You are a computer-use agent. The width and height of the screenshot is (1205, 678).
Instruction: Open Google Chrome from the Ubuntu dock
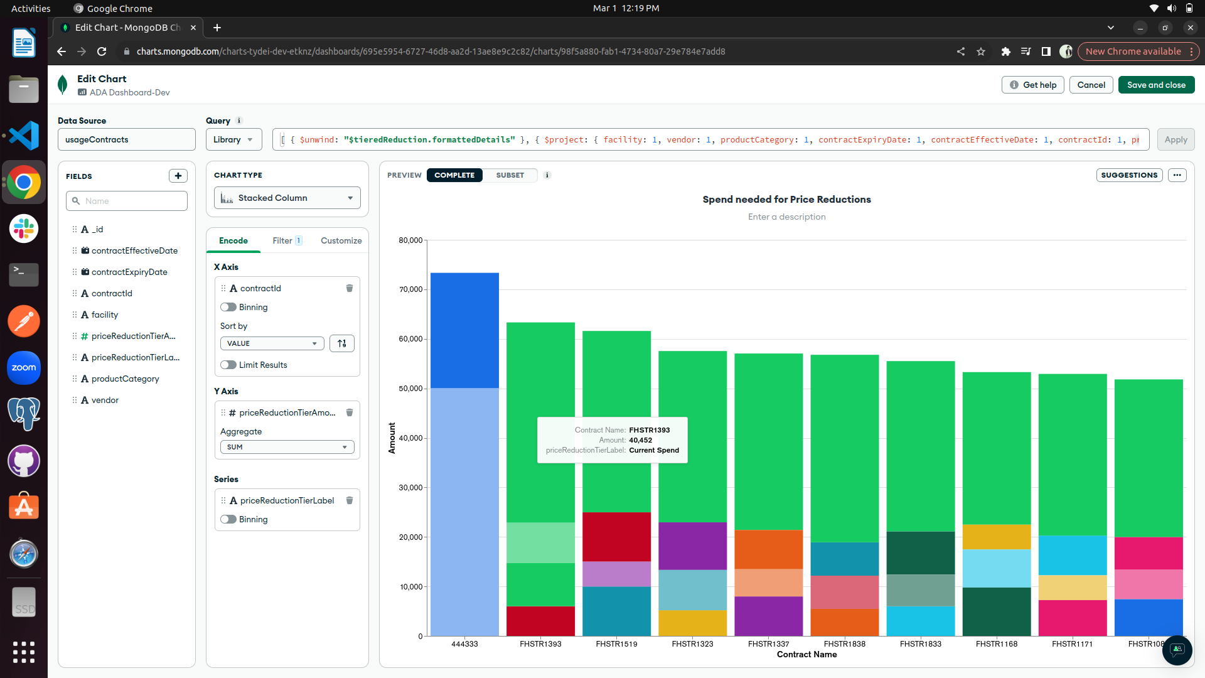click(23, 182)
